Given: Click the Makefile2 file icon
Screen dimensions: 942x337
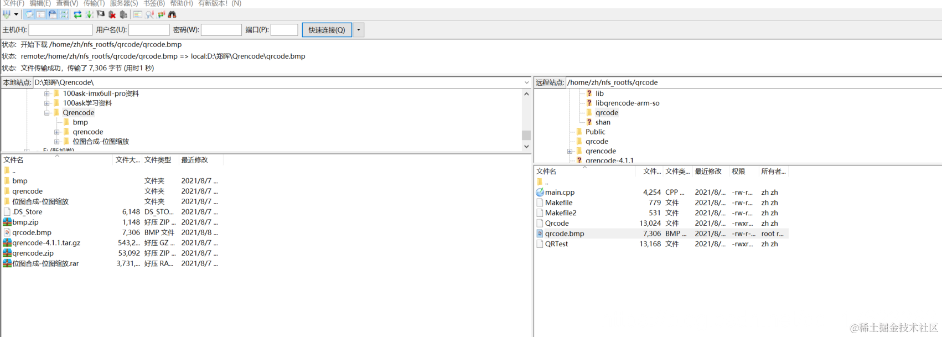Looking at the screenshot, I should (540, 213).
